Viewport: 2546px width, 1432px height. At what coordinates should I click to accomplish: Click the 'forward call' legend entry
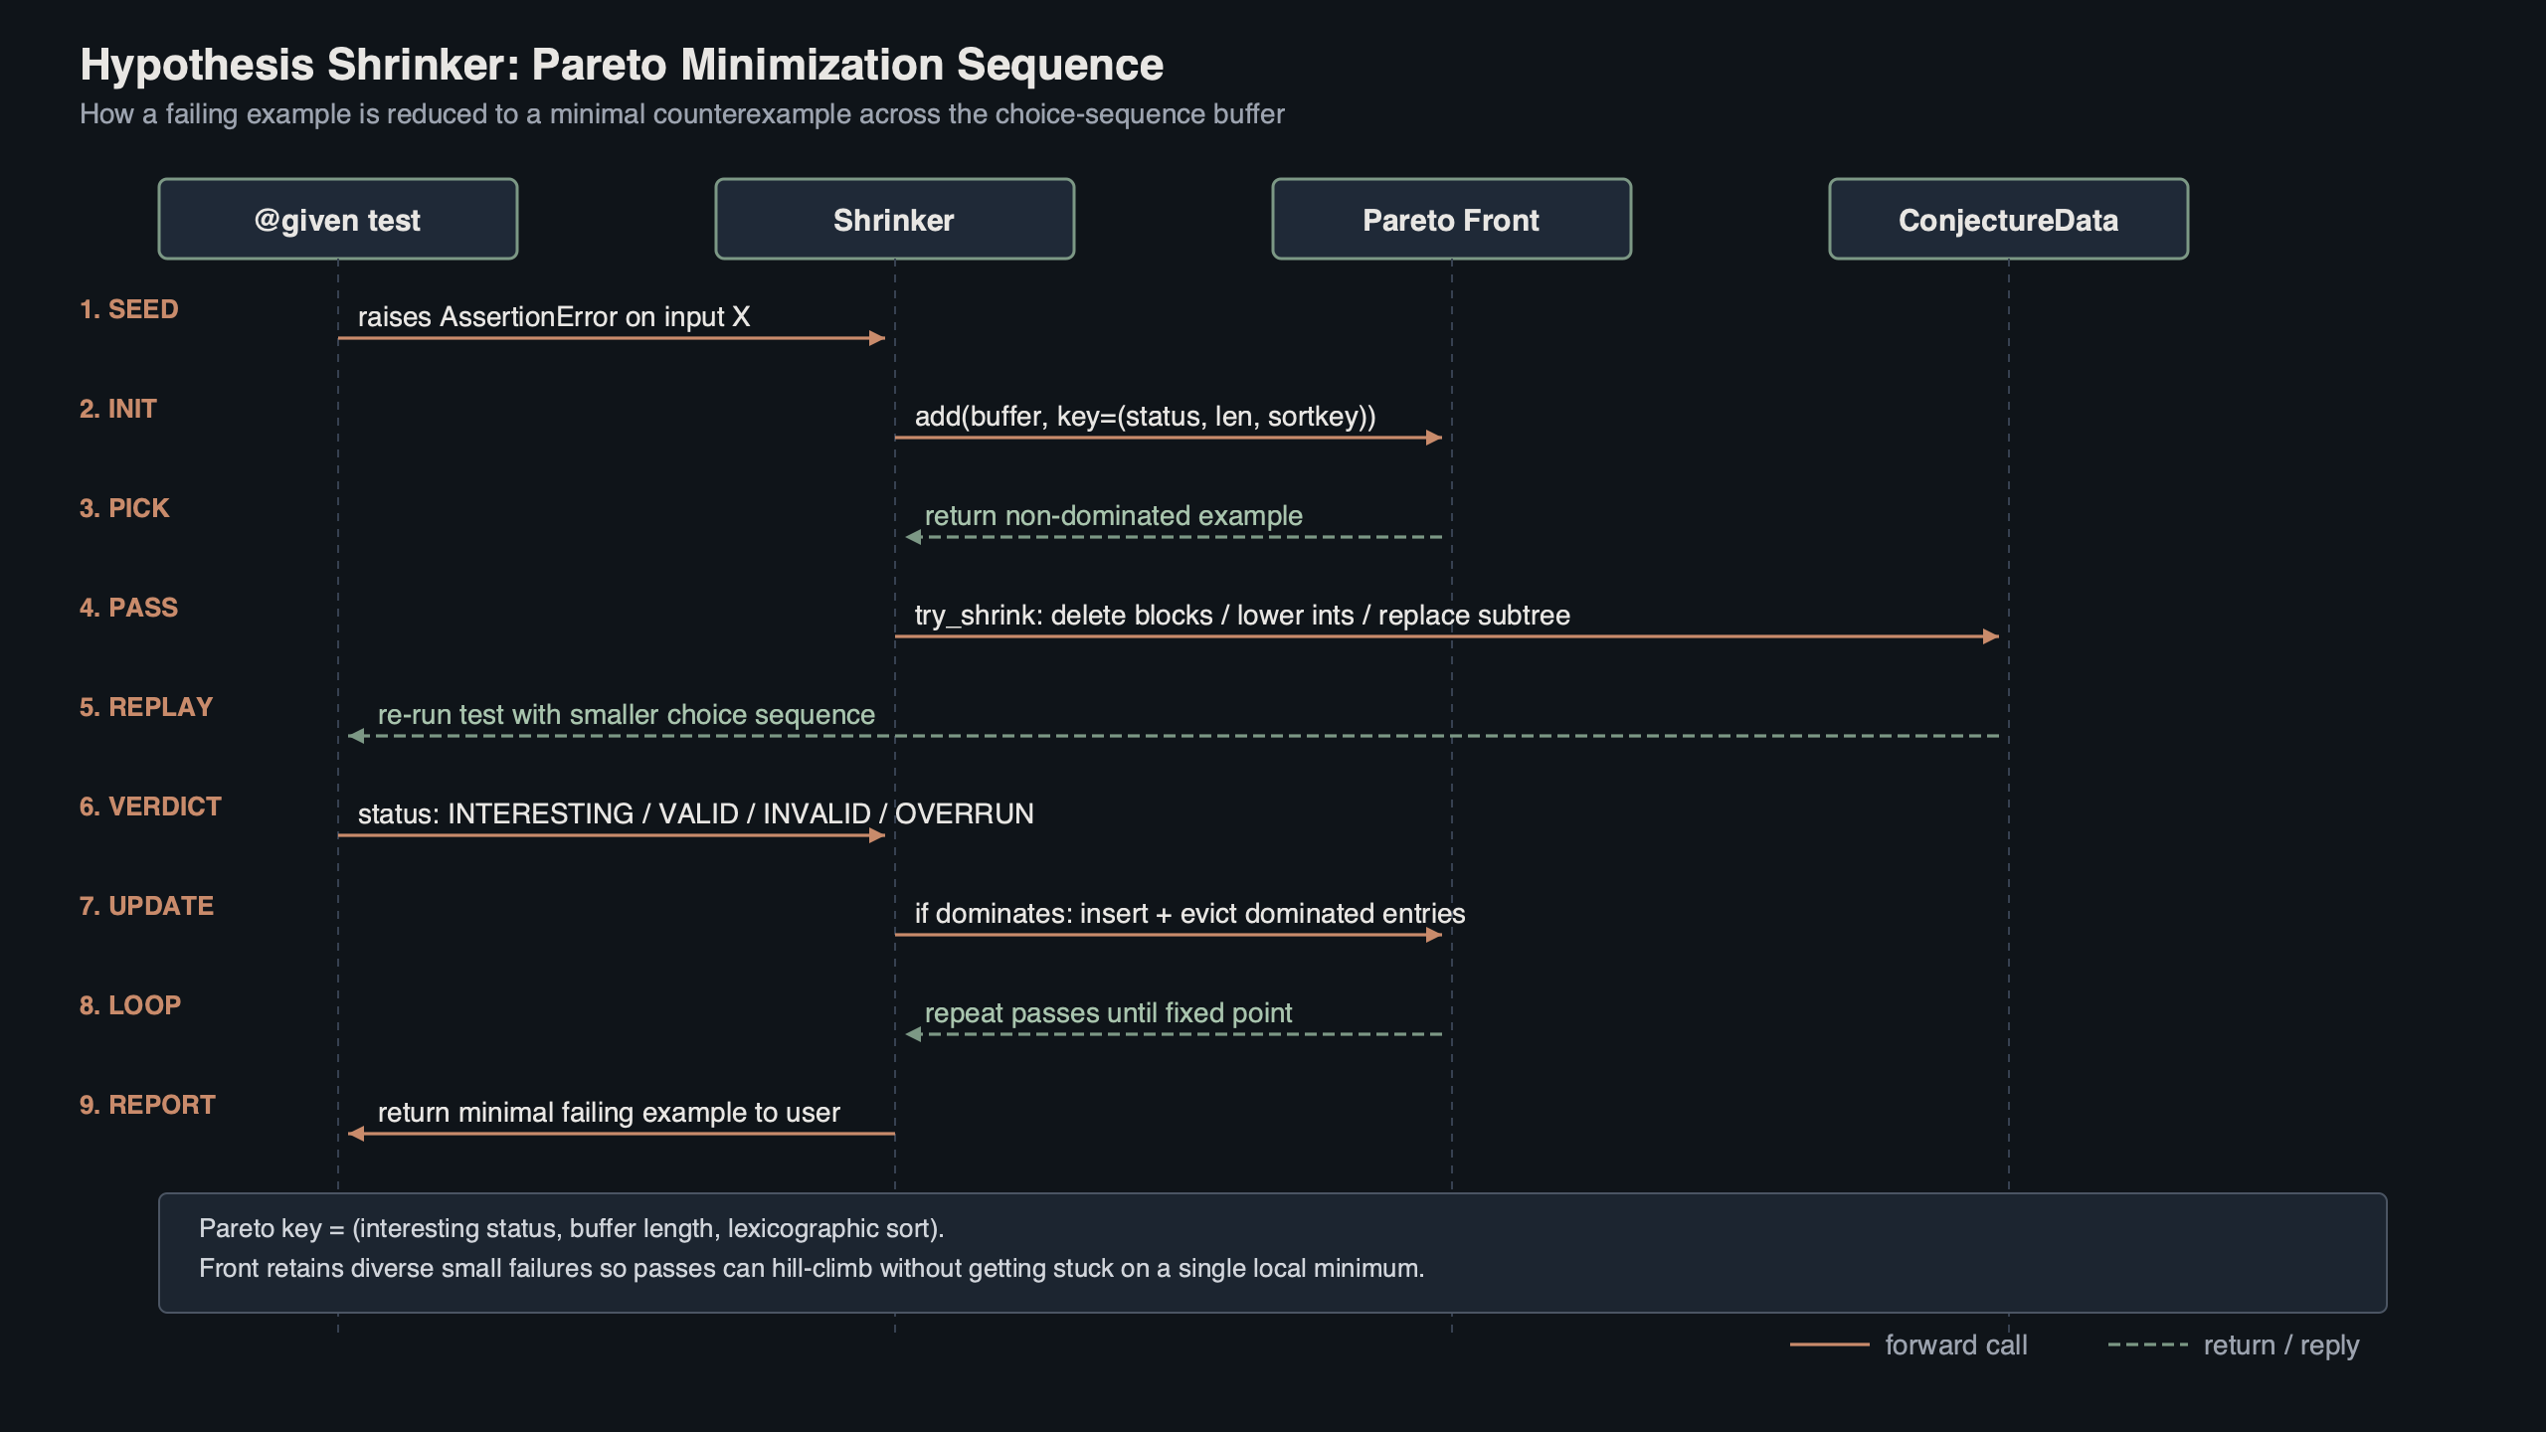[x=1954, y=1344]
